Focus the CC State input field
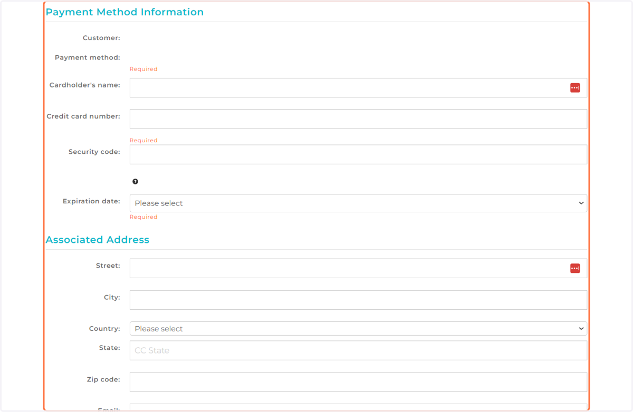Viewport: 633px width, 412px height. click(358, 350)
